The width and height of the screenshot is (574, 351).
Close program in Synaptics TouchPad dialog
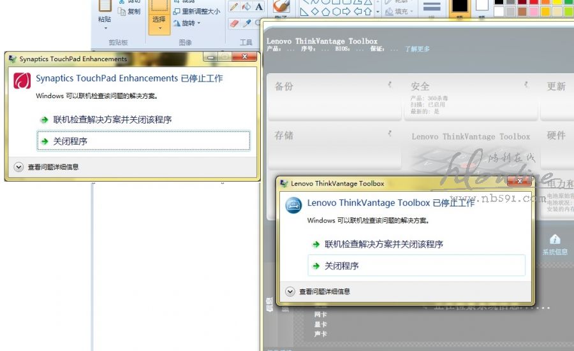click(143, 141)
